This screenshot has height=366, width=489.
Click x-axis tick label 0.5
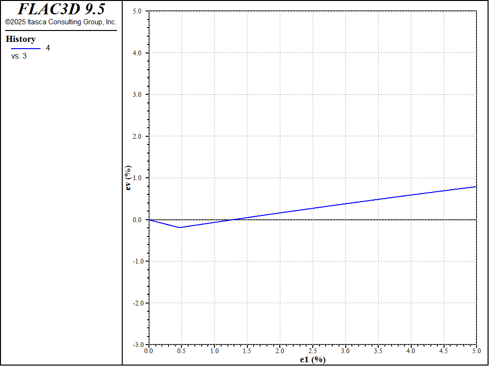coord(181,351)
